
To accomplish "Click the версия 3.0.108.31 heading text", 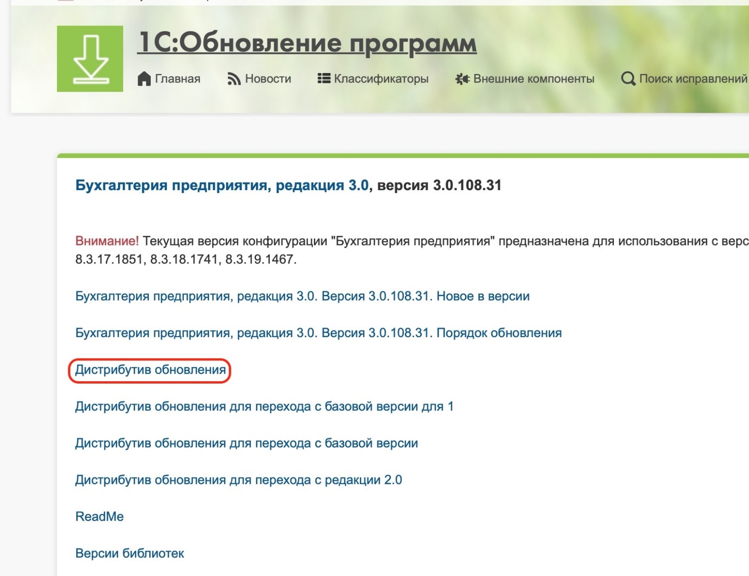I will pyautogui.click(x=439, y=185).
